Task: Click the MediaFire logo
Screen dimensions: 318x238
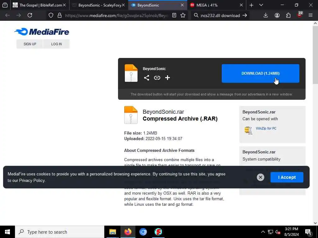Action: [x=42, y=32]
